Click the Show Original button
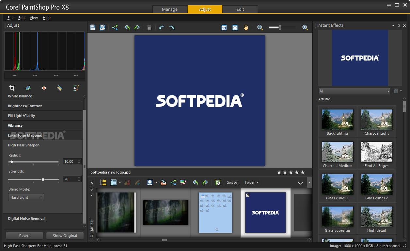 [65, 236]
